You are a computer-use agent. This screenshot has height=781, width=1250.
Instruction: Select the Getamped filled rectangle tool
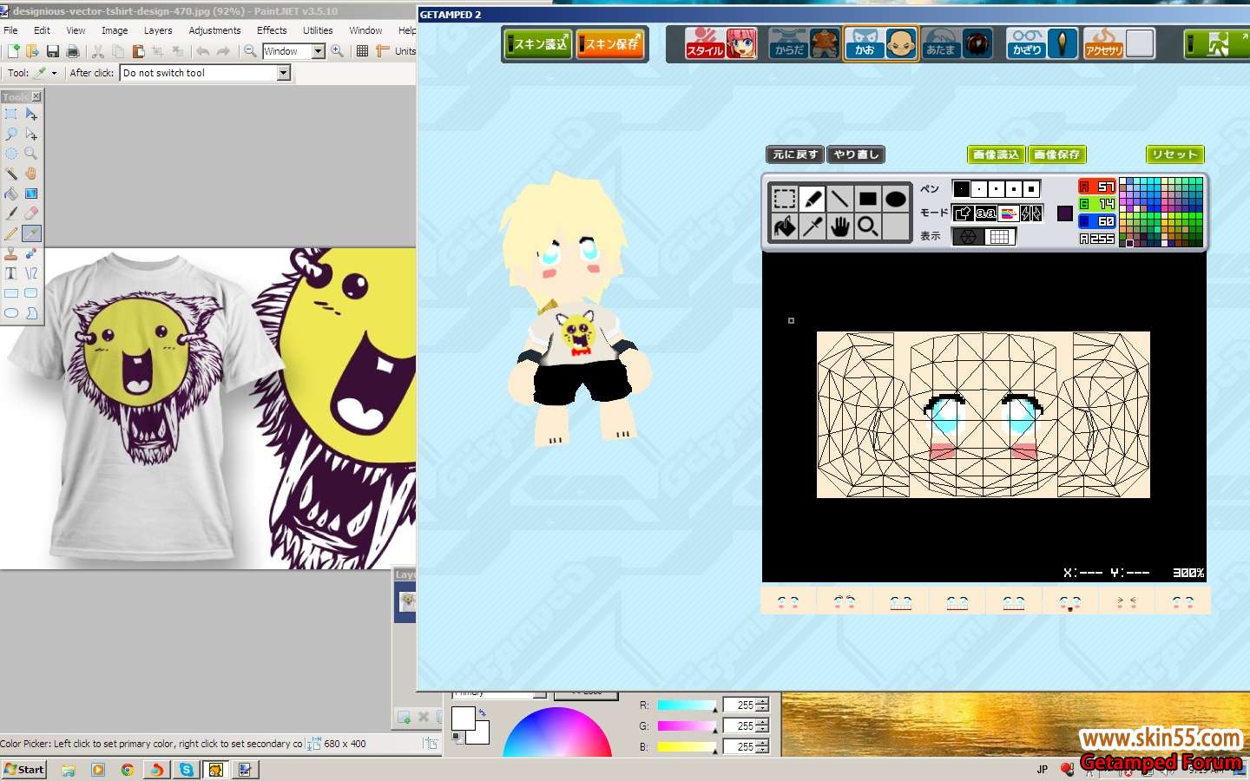click(867, 199)
